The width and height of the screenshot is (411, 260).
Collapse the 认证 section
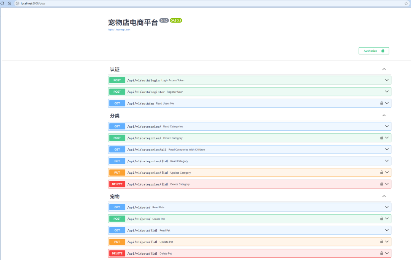click(x=384, y=69)
